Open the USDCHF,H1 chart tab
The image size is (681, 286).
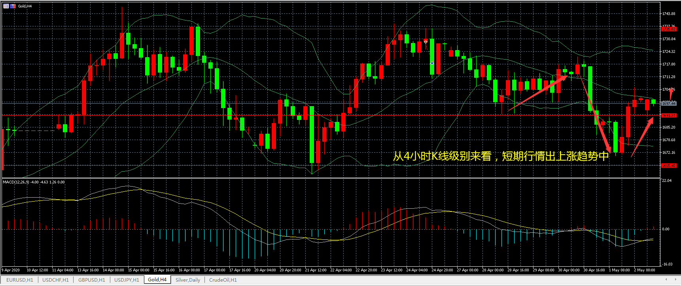(x=55, y=280)
